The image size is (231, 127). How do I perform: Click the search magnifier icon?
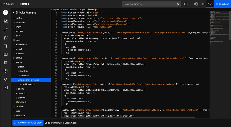(x=178, y=4)
